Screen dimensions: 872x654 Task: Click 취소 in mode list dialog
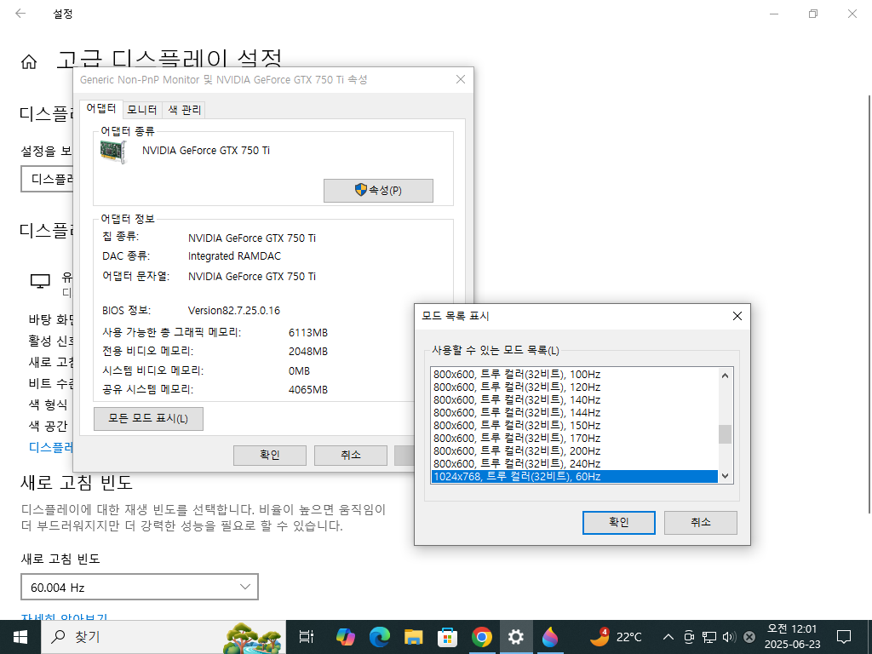[700, 522]
